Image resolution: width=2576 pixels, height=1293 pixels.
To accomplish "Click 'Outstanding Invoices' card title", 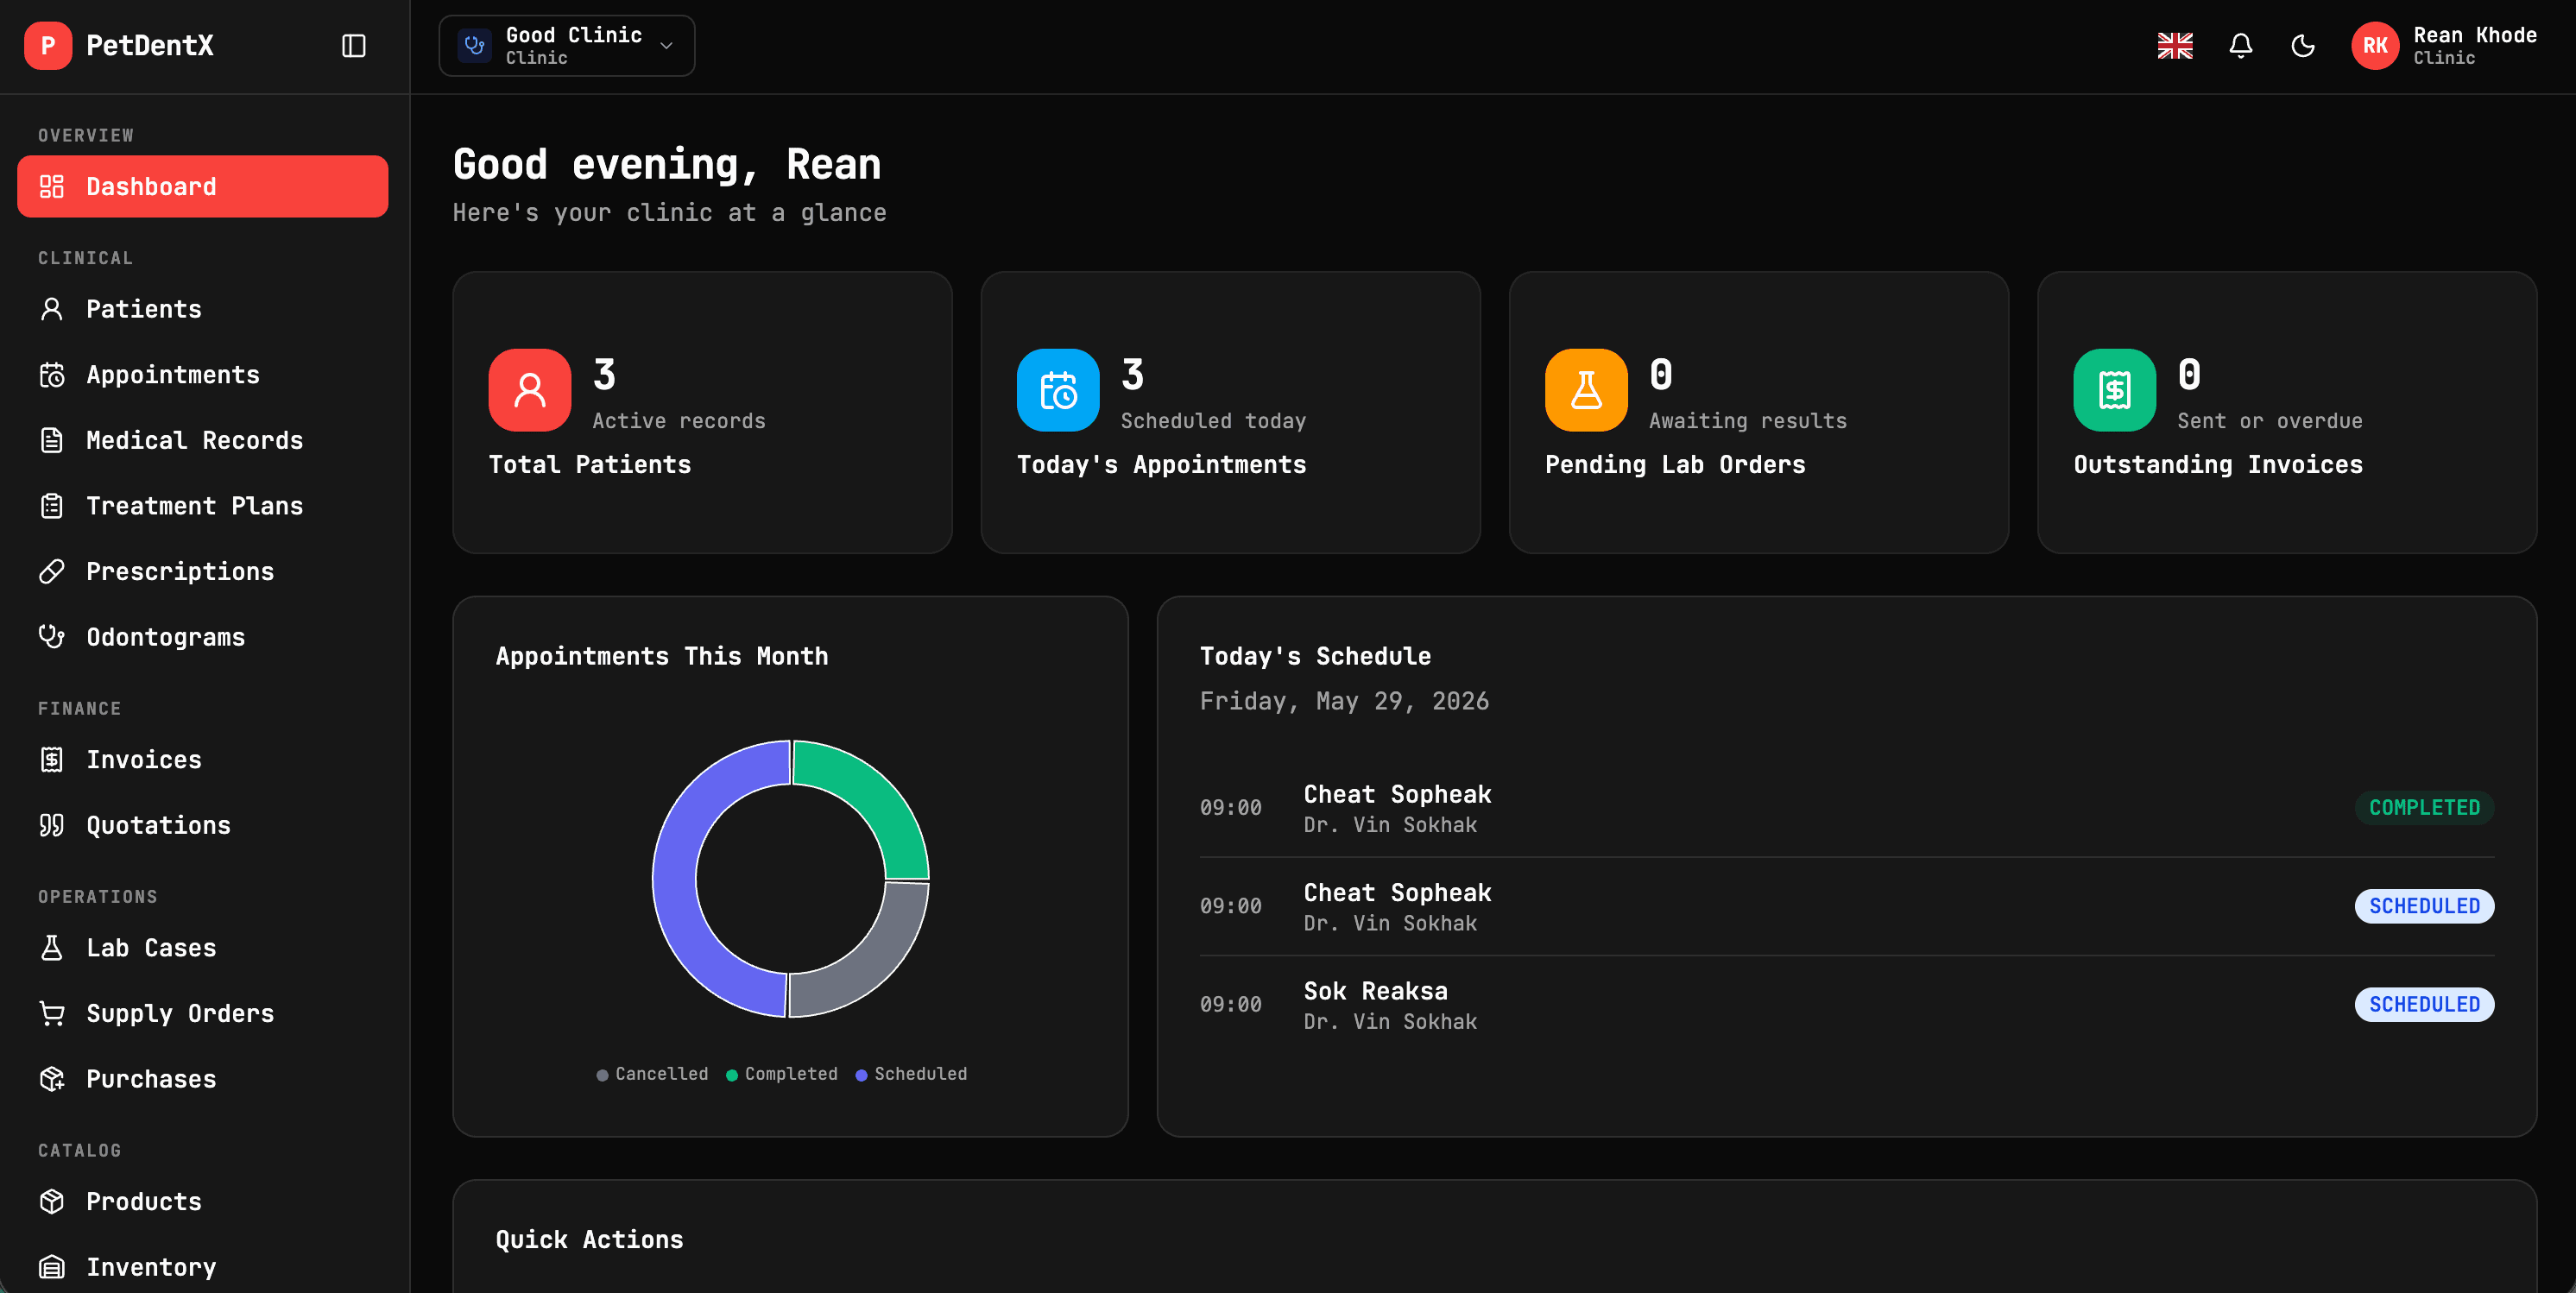I will (x=2218, y=464).
